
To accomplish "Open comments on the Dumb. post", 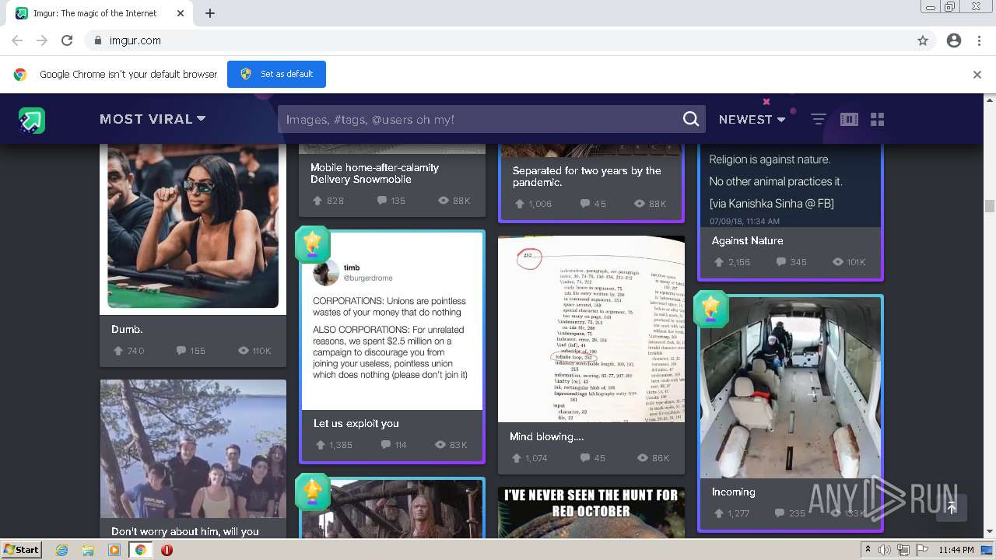I will [181, 351].
